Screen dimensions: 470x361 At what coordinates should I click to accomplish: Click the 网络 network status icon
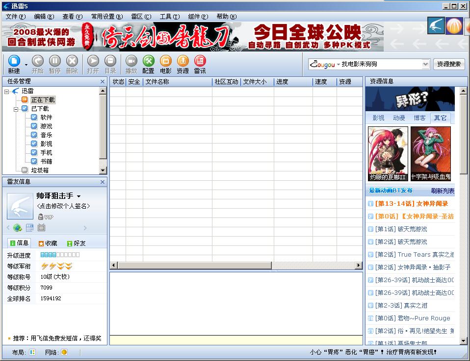point(64,352)
